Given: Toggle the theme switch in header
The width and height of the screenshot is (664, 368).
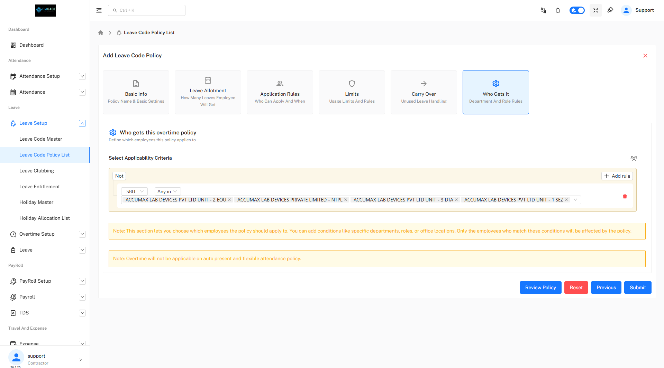Looking at the screenshot, I should pos(577,10).
